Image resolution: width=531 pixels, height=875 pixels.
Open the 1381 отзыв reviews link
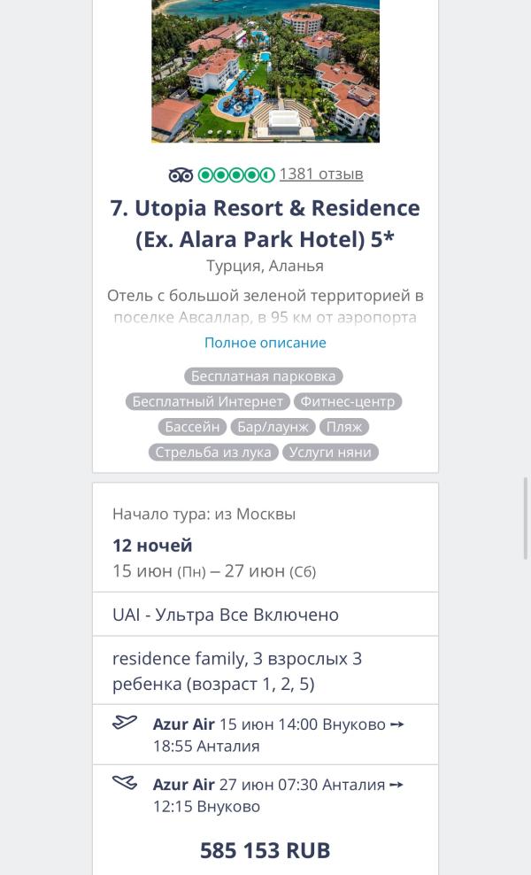321,174
